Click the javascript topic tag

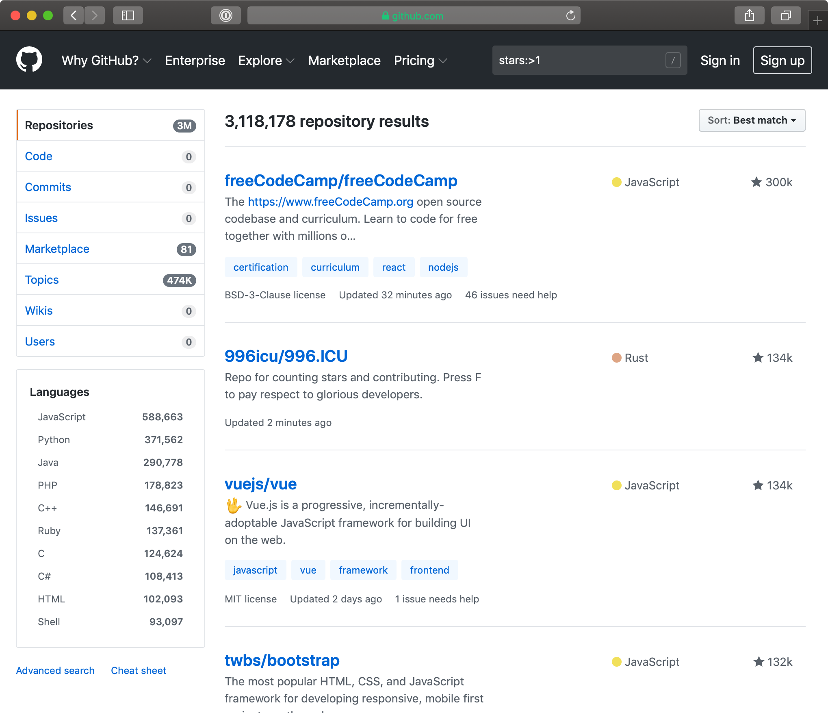[x=255, y=570]
